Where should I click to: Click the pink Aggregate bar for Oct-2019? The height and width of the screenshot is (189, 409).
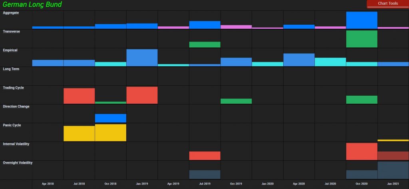pos(236,27)
